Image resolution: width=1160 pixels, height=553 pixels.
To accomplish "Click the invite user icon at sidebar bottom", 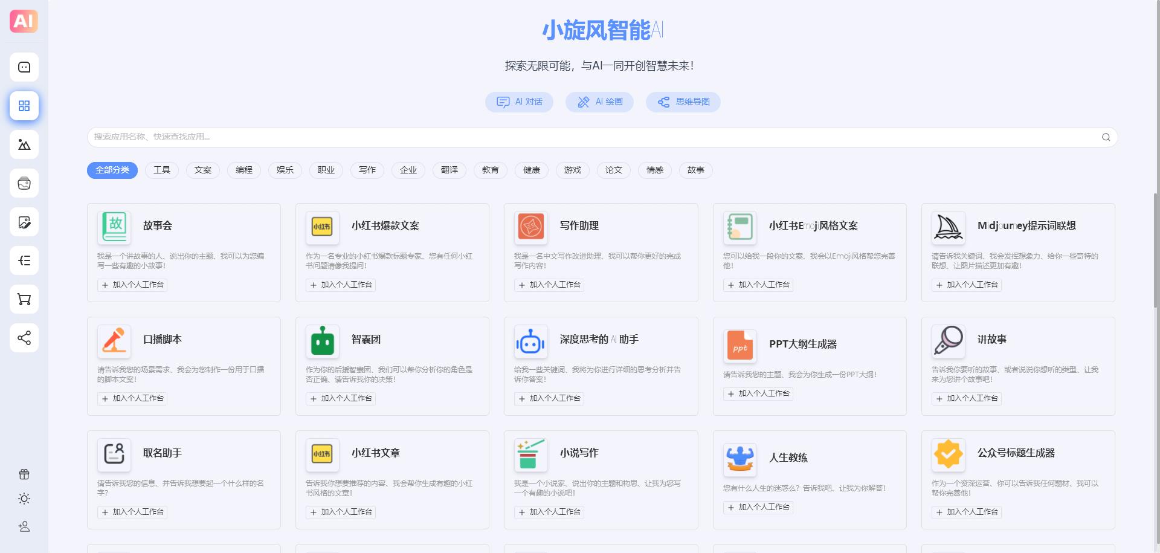I will [24, 526].
